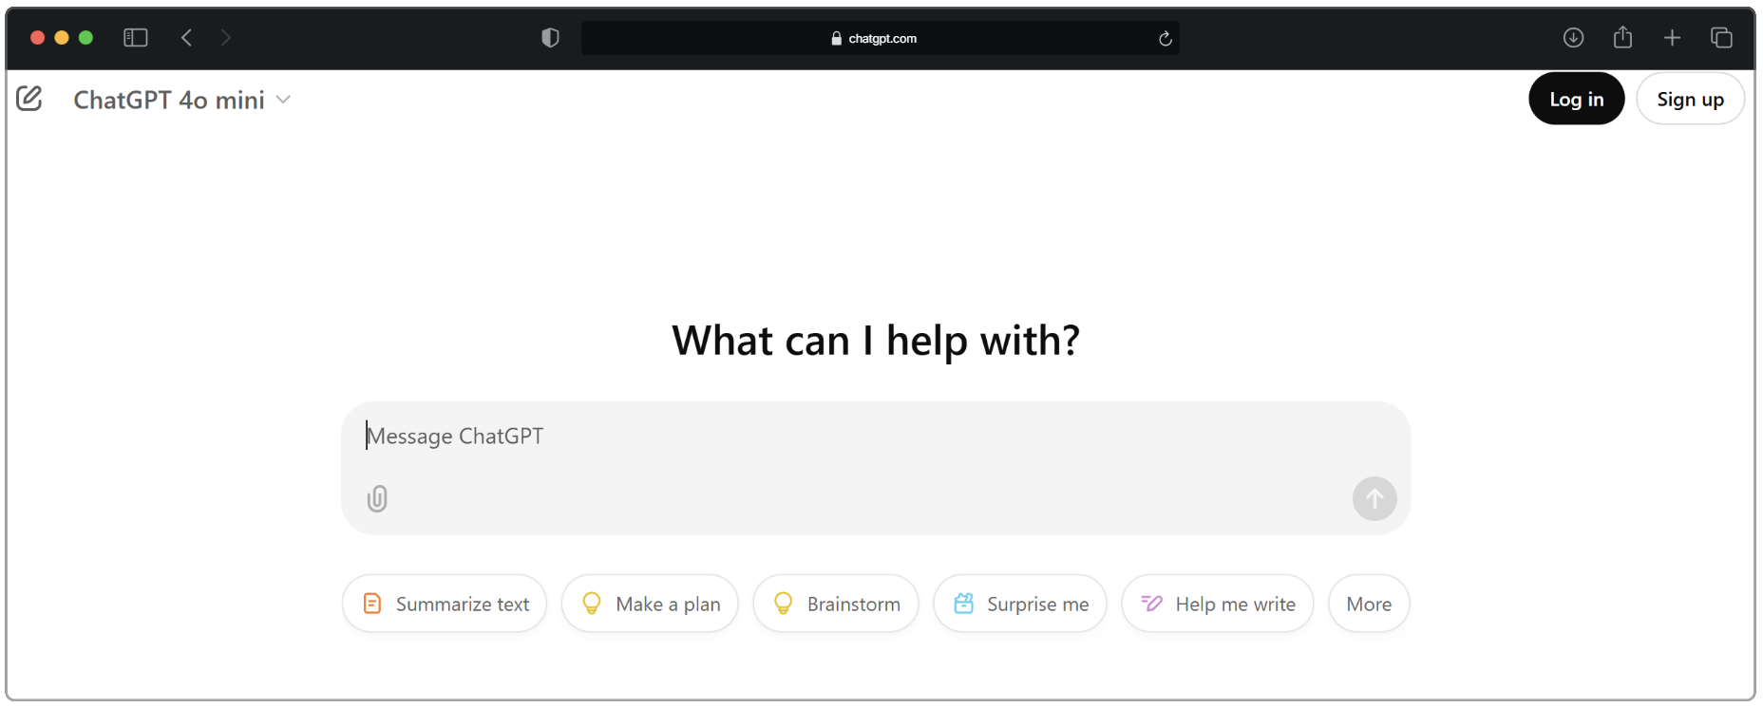Start a new chat with the compose icon
The image size is (1763, 707).
pyautogui.click(x=29, y=99)
